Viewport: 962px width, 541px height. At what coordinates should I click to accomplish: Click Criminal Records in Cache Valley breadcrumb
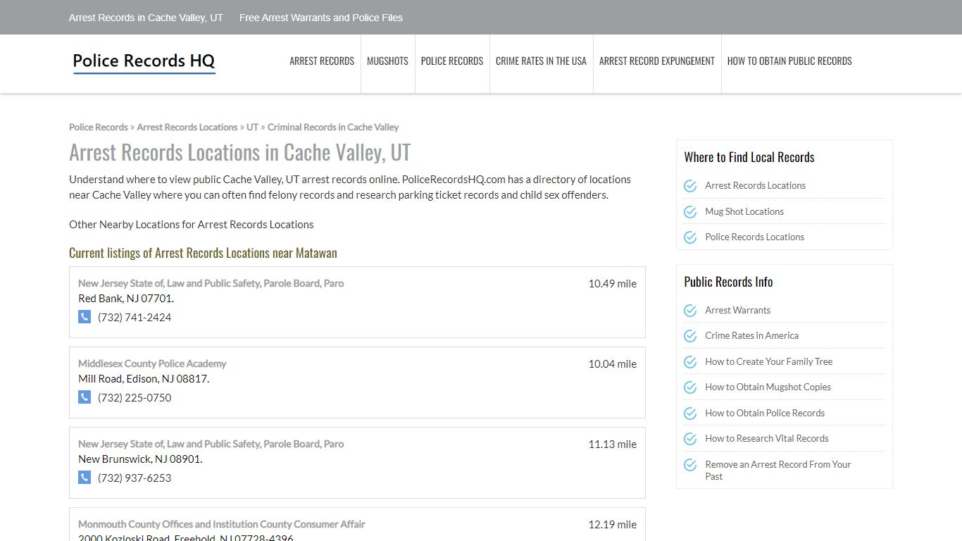pos(333,128)
